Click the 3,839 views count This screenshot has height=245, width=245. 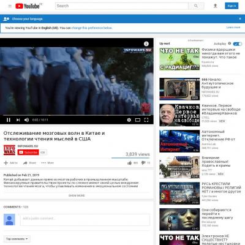(138, 154)
